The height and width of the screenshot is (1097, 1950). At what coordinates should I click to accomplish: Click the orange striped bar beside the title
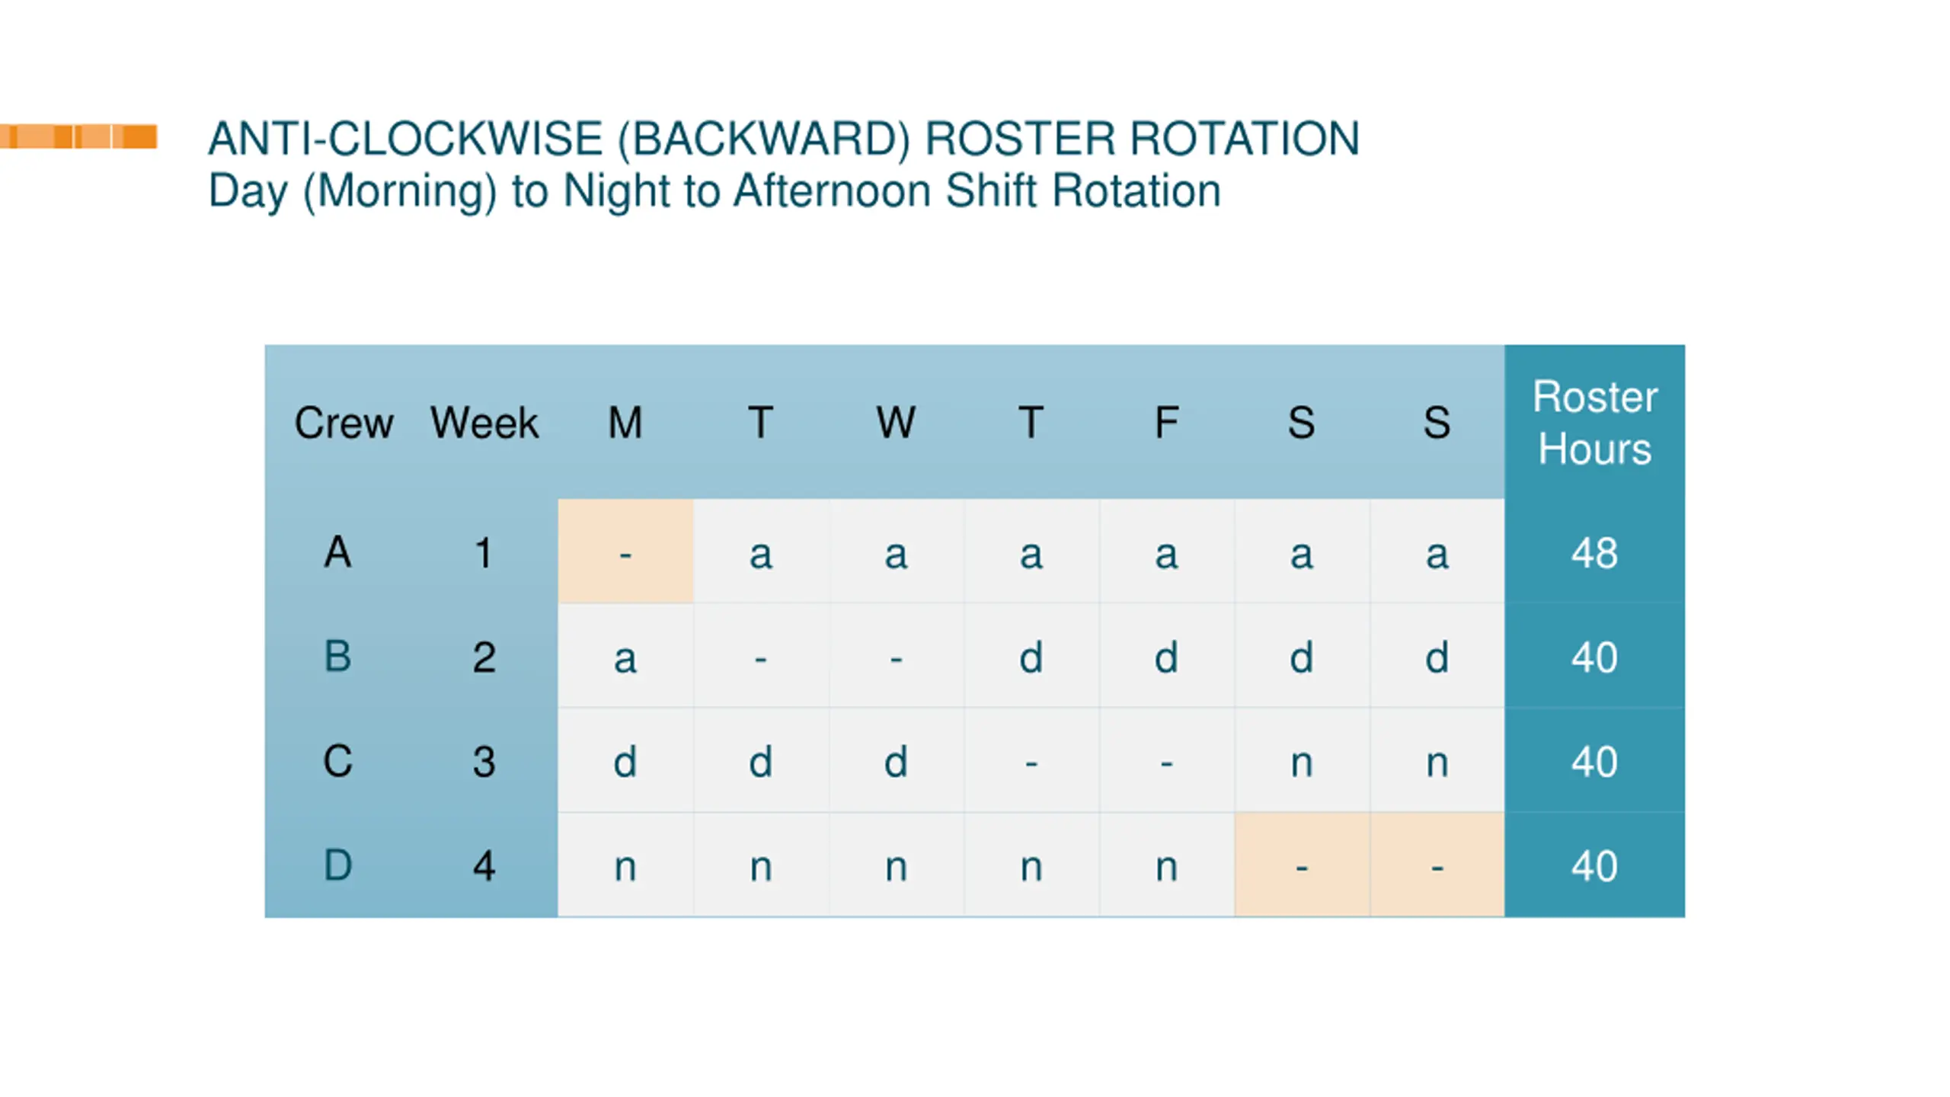click(x=78, y=136)
